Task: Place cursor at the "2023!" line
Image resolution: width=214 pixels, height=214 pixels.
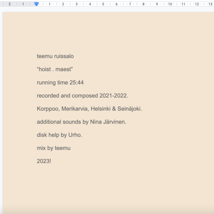Action: (x=44, y=161)
